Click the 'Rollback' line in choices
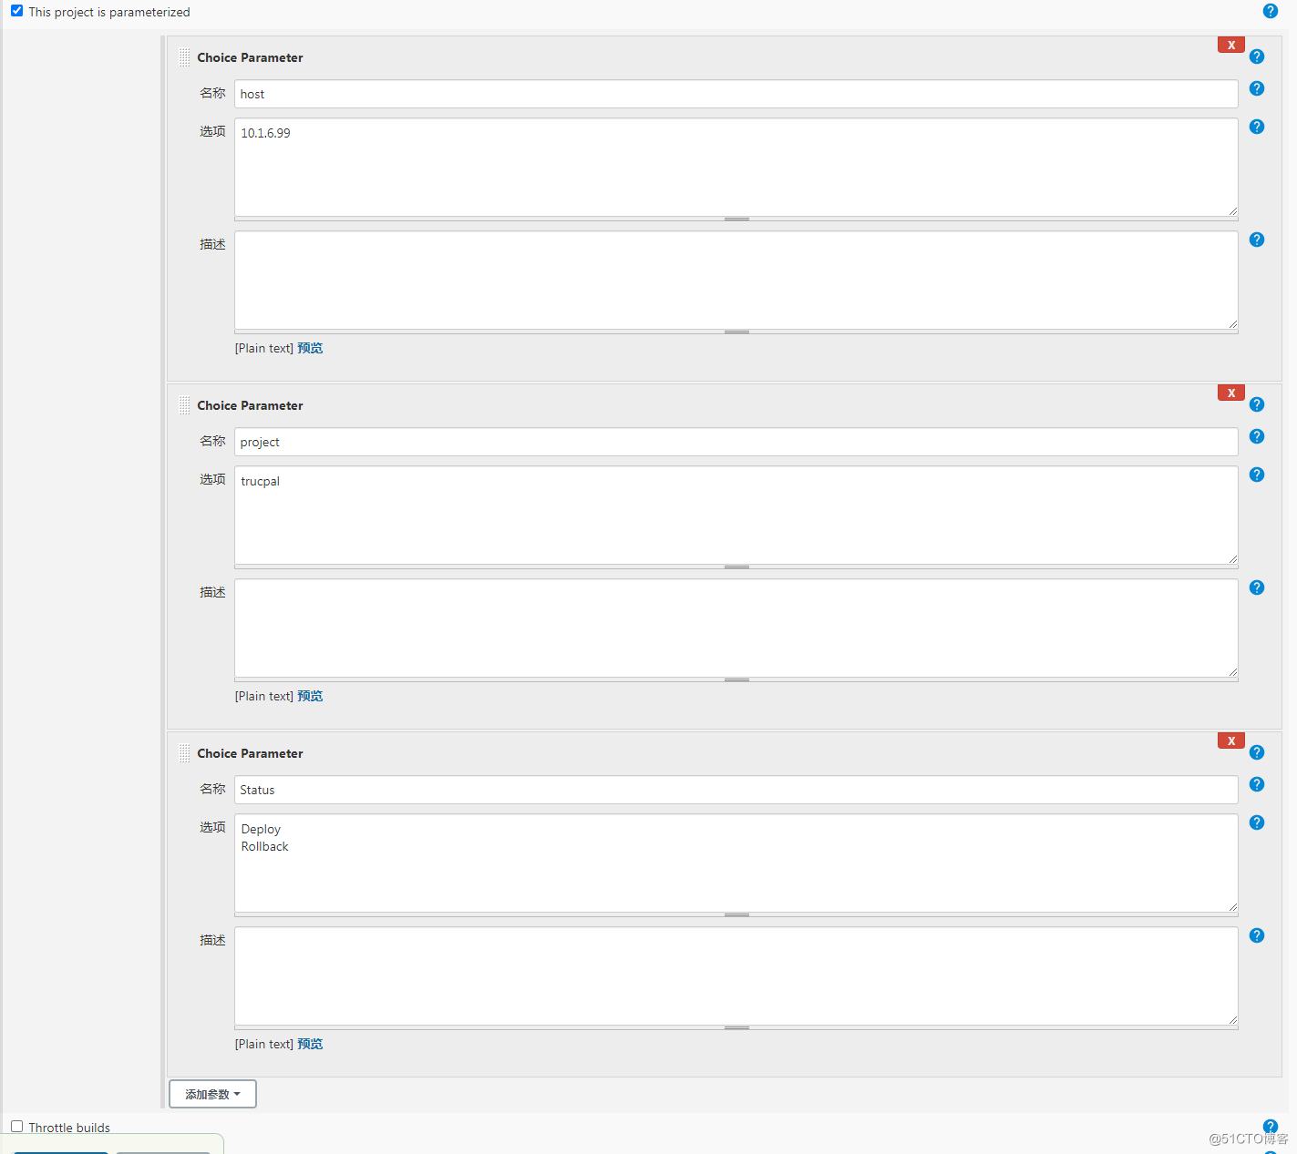Viewport: 1297px width, 1154px height. (x=264, y=846)
